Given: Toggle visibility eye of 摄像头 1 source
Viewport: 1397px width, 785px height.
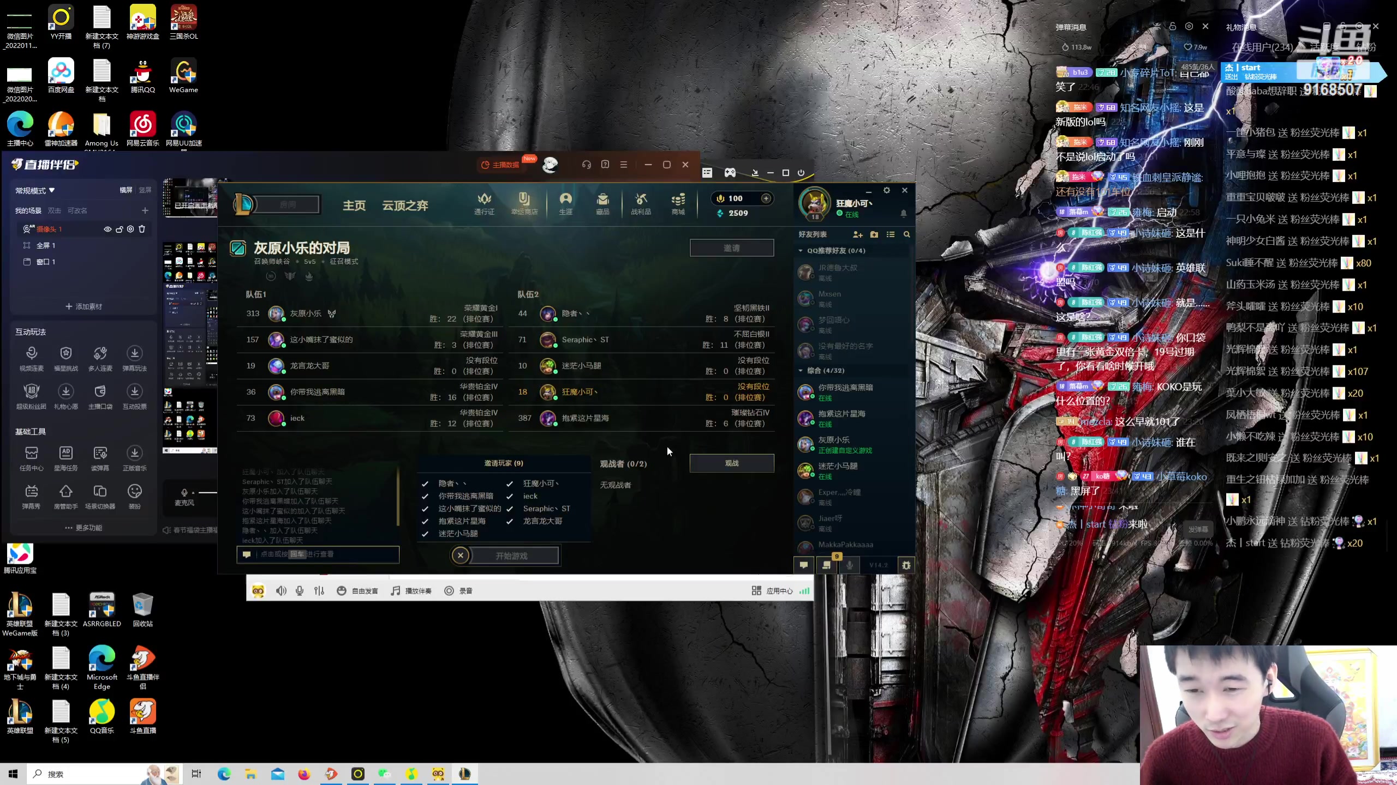Looking at the screenshot, I should (x=108, y=229).
